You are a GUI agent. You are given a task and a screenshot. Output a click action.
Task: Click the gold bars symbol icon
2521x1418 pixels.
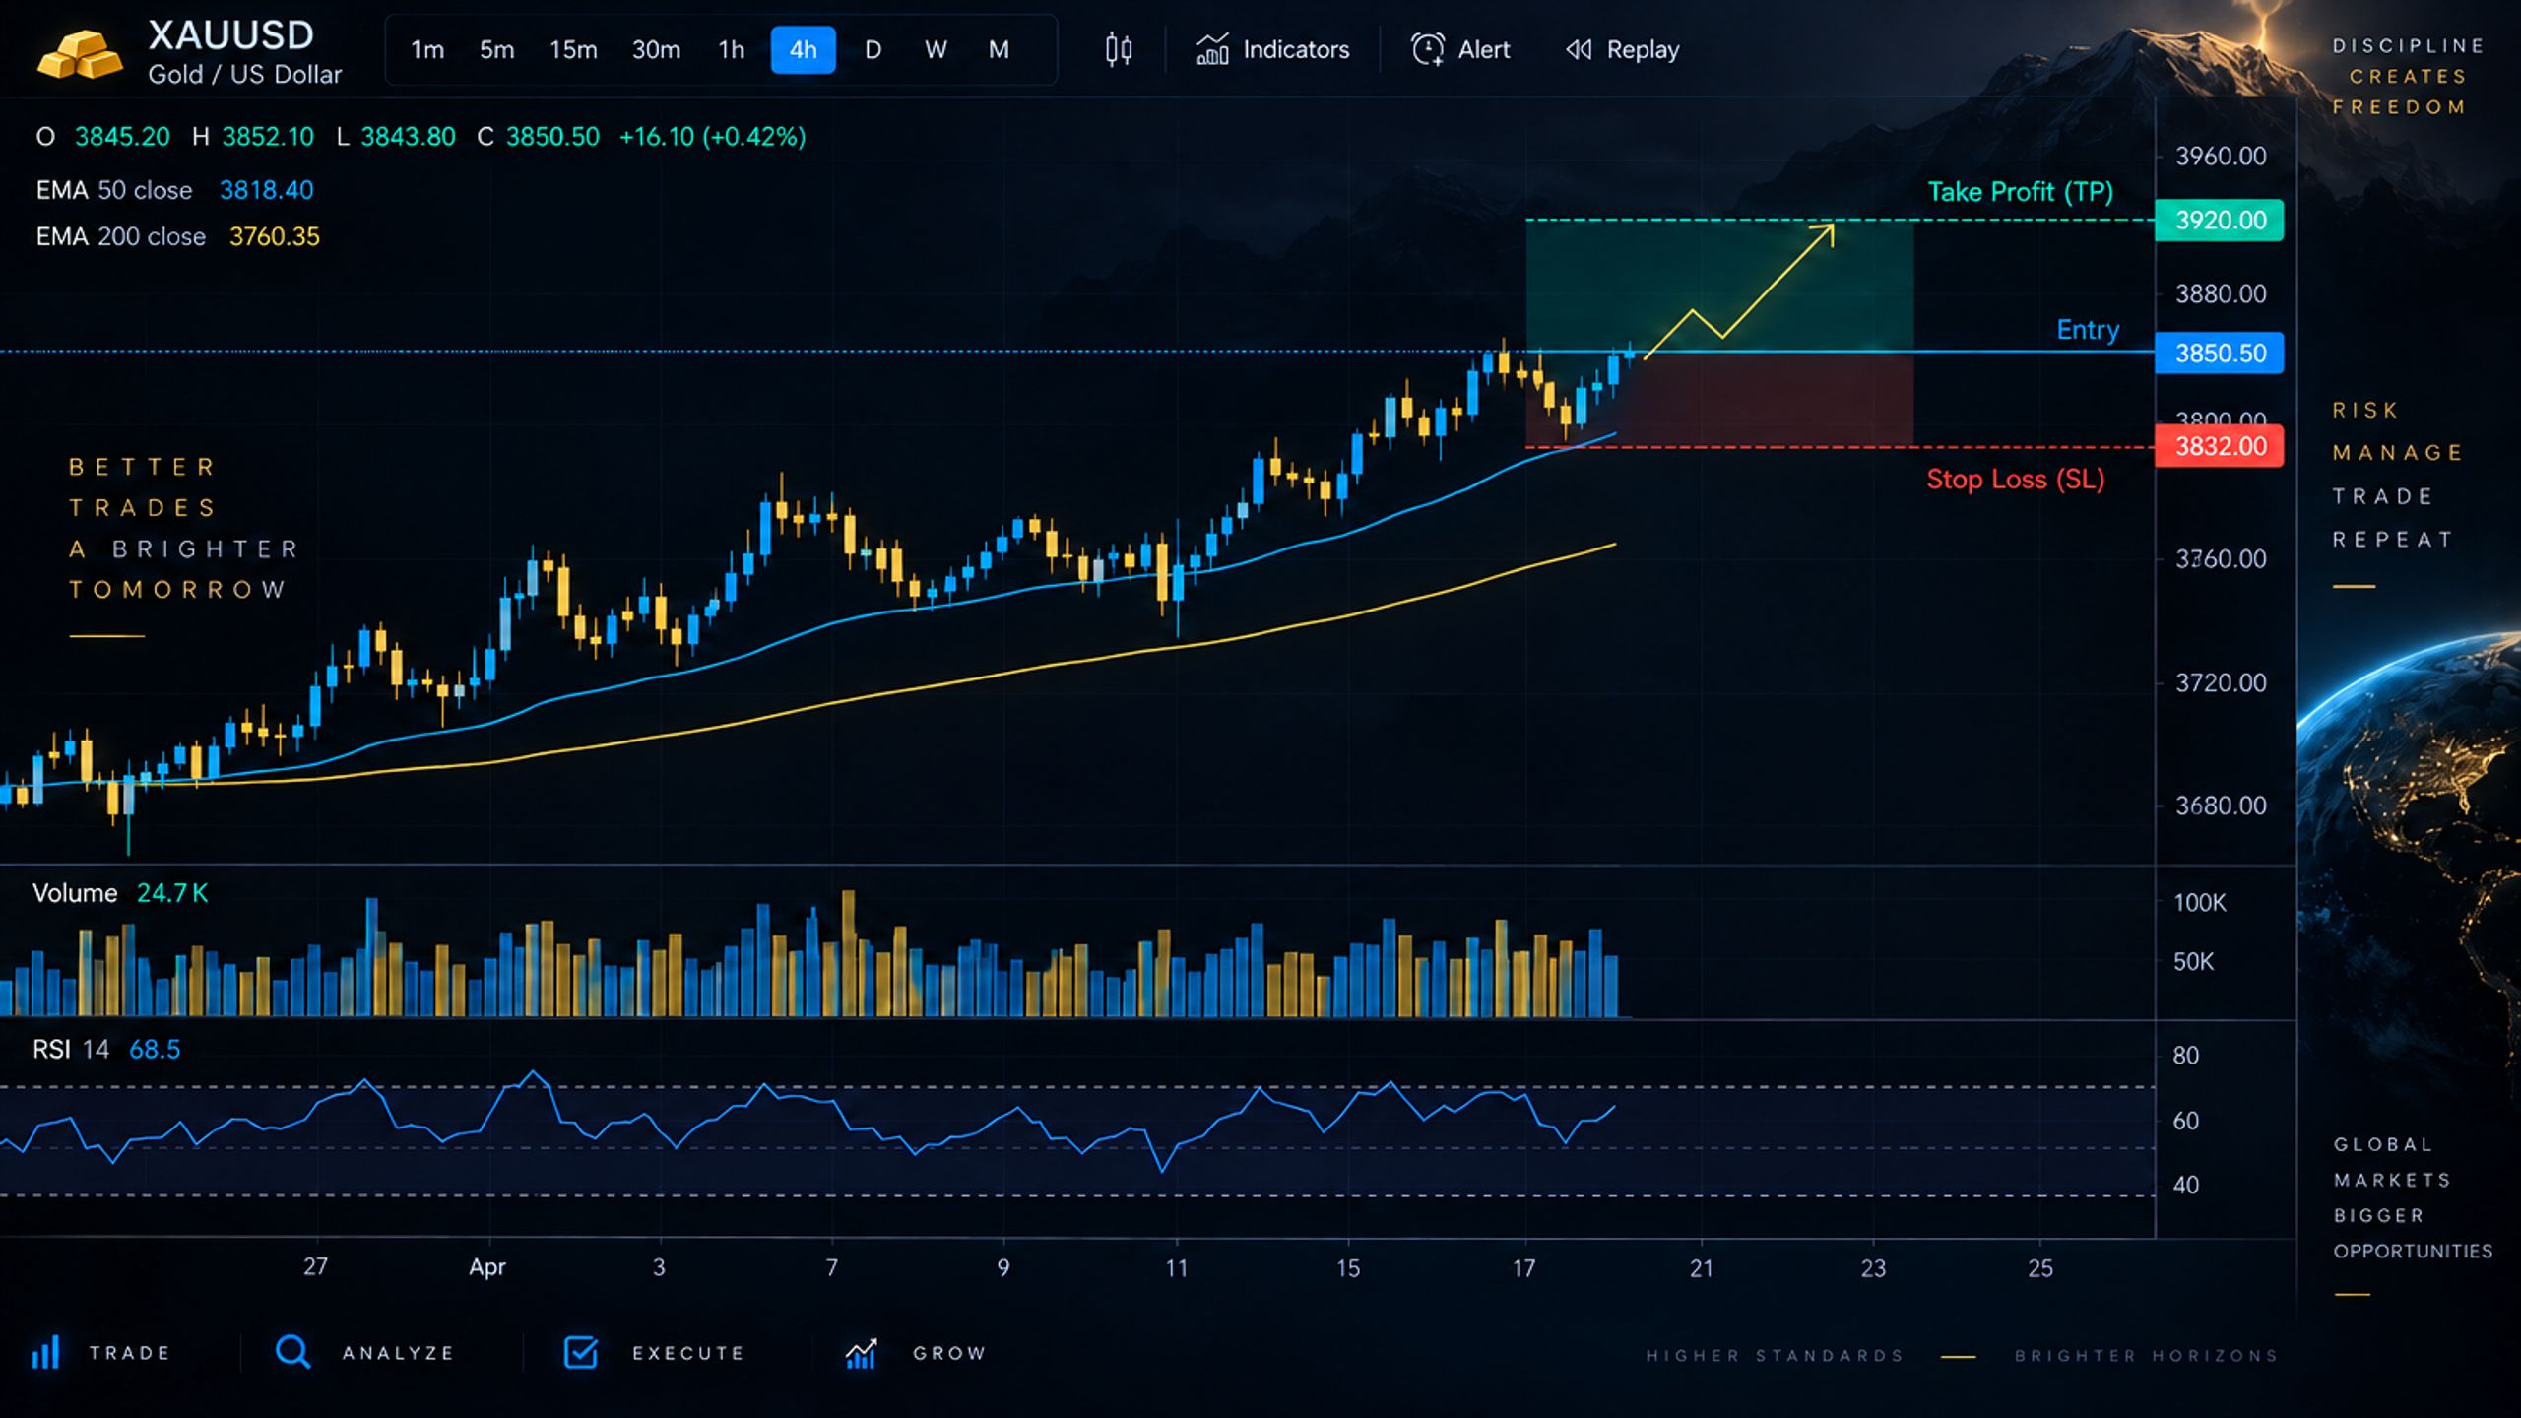80,53
